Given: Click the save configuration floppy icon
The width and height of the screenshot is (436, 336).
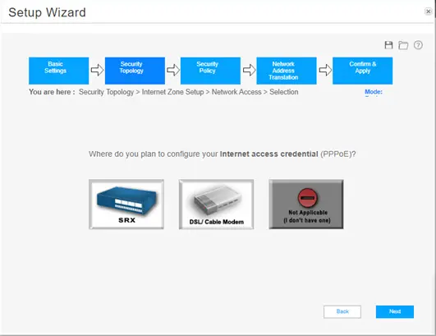Looking at the screenshot, I should [388, 45].
